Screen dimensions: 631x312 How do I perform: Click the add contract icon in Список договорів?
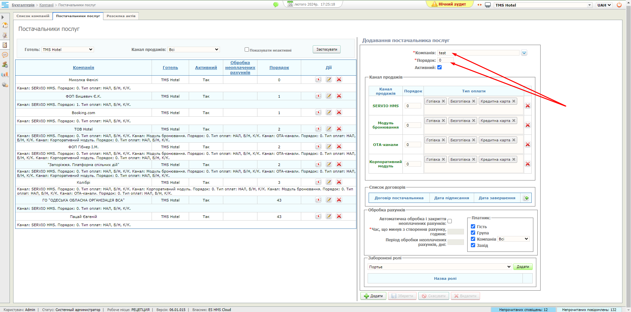pyautogui.click(x=526, y=198)
